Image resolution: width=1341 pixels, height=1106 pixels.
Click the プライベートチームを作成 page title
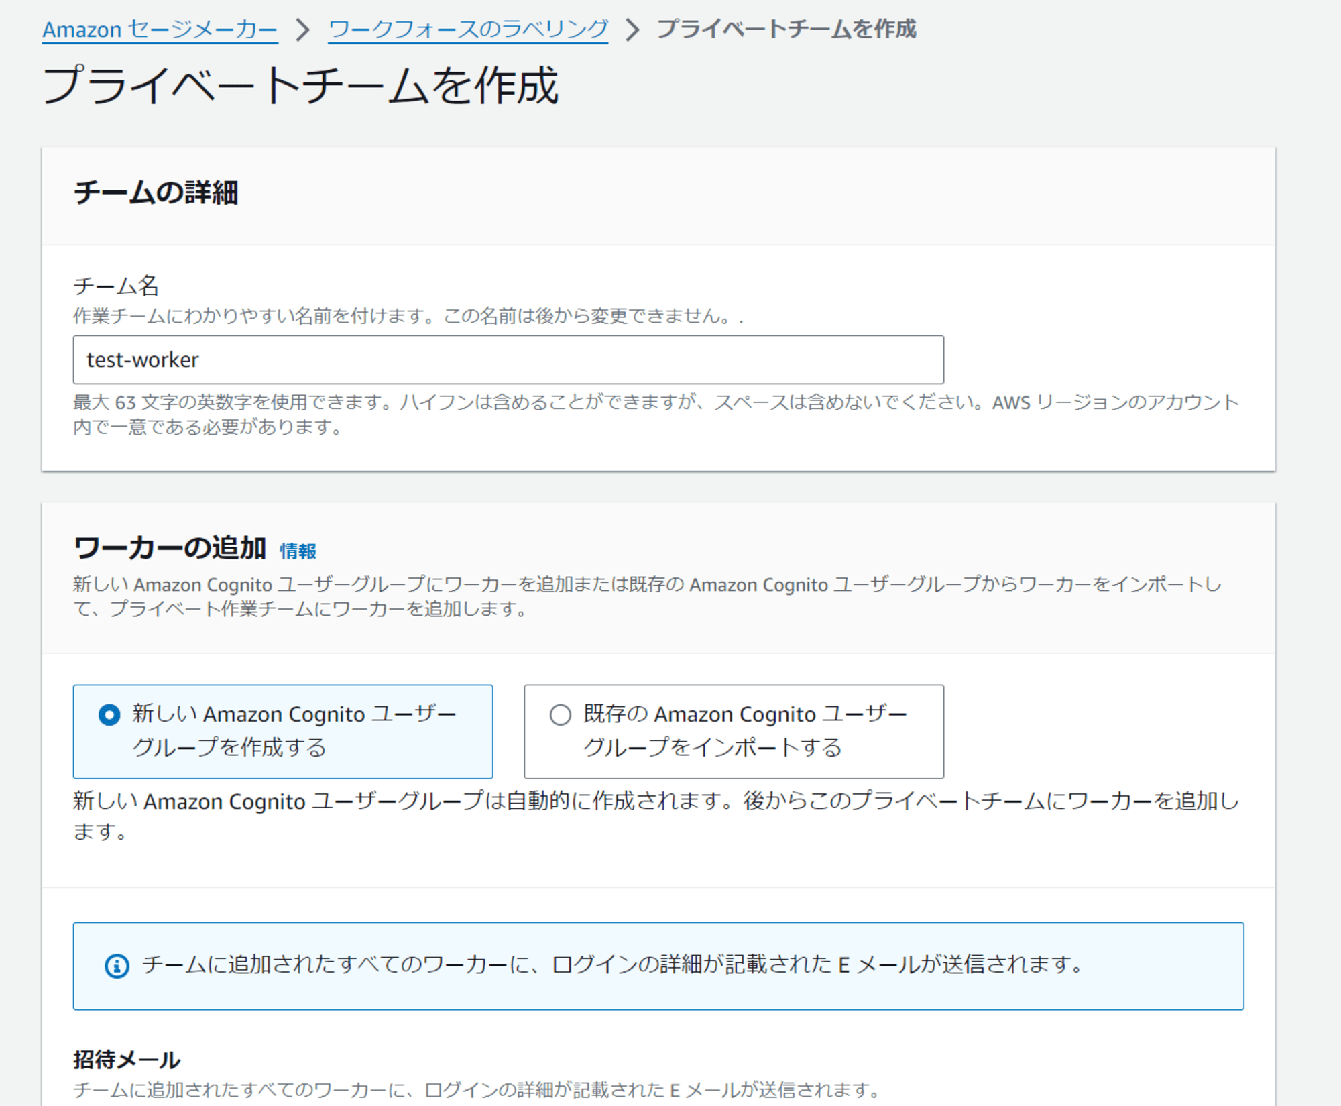coord(300,86)
